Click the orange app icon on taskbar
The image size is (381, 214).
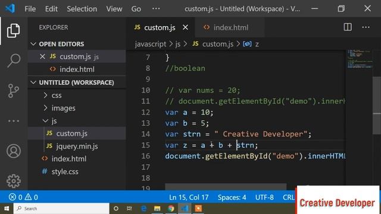click(x=198, y=209)
